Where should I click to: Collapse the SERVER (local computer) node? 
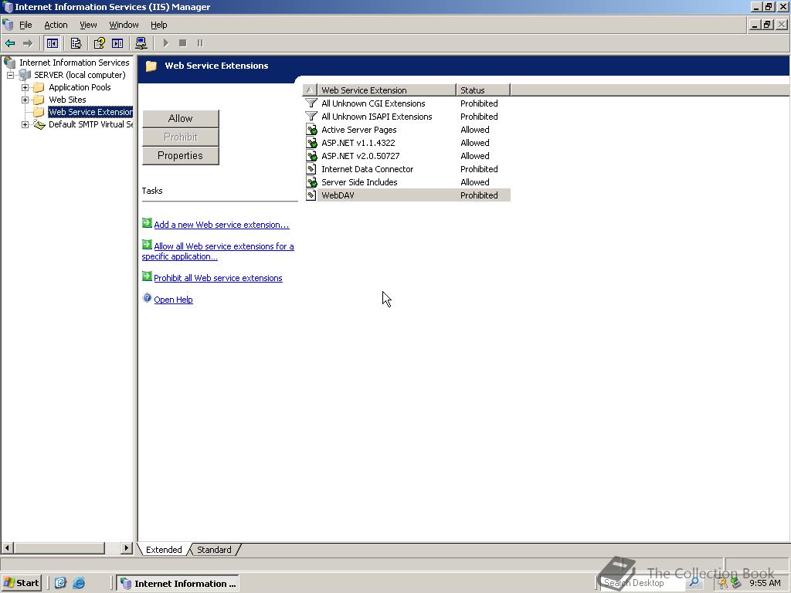pyautogui.click(x=10, y=75)
